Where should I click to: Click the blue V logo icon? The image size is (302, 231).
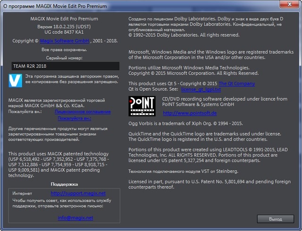coord(16,81)
